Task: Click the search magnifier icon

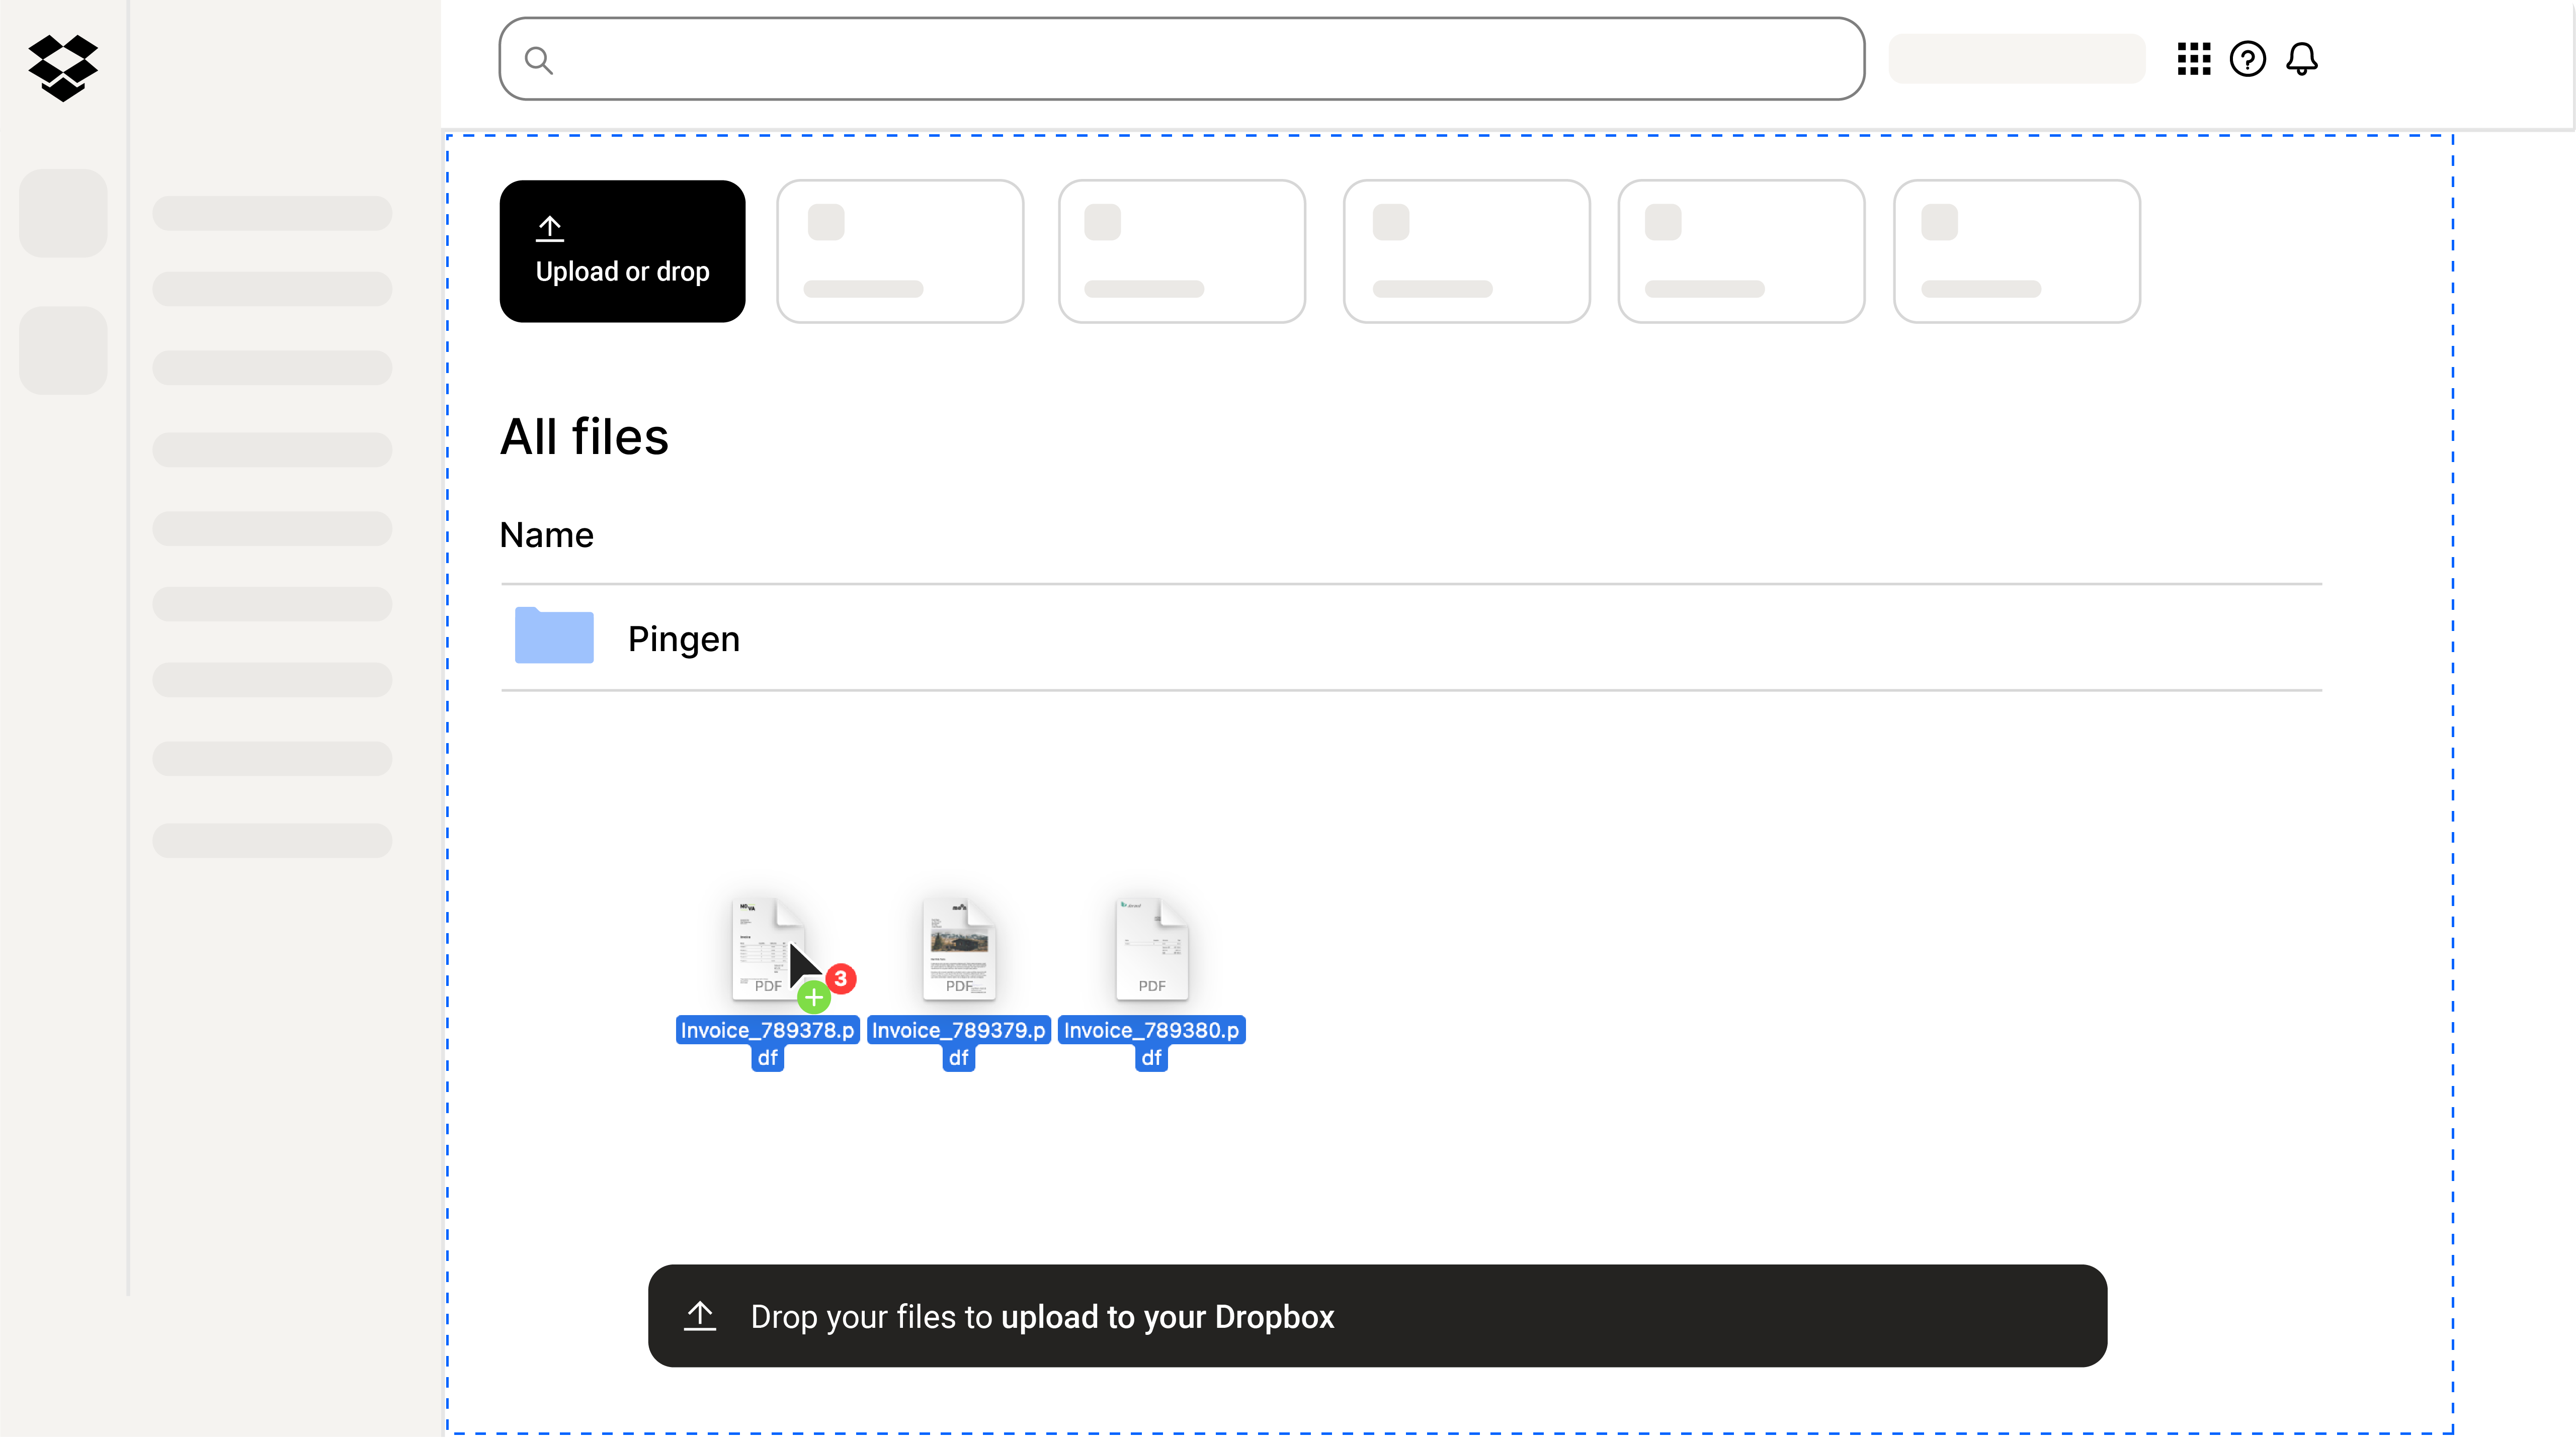Action: click(540, 60)
